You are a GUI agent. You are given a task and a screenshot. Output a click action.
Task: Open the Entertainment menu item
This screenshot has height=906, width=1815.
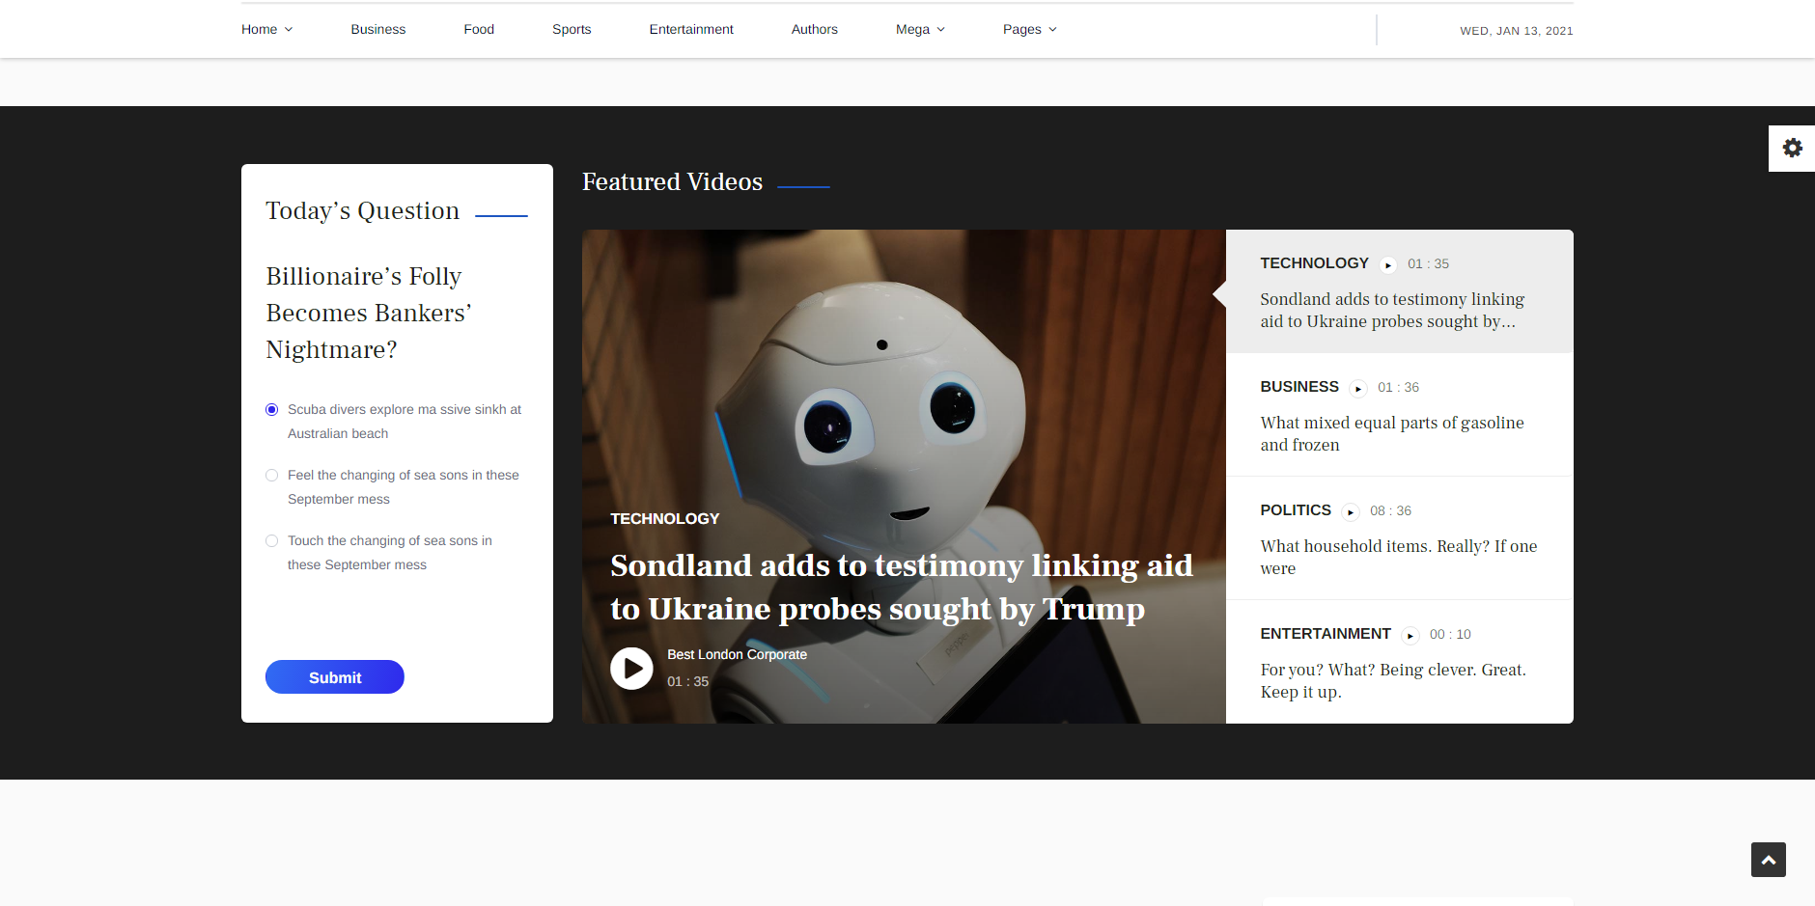pyautogui.click(x=691, y=29)
